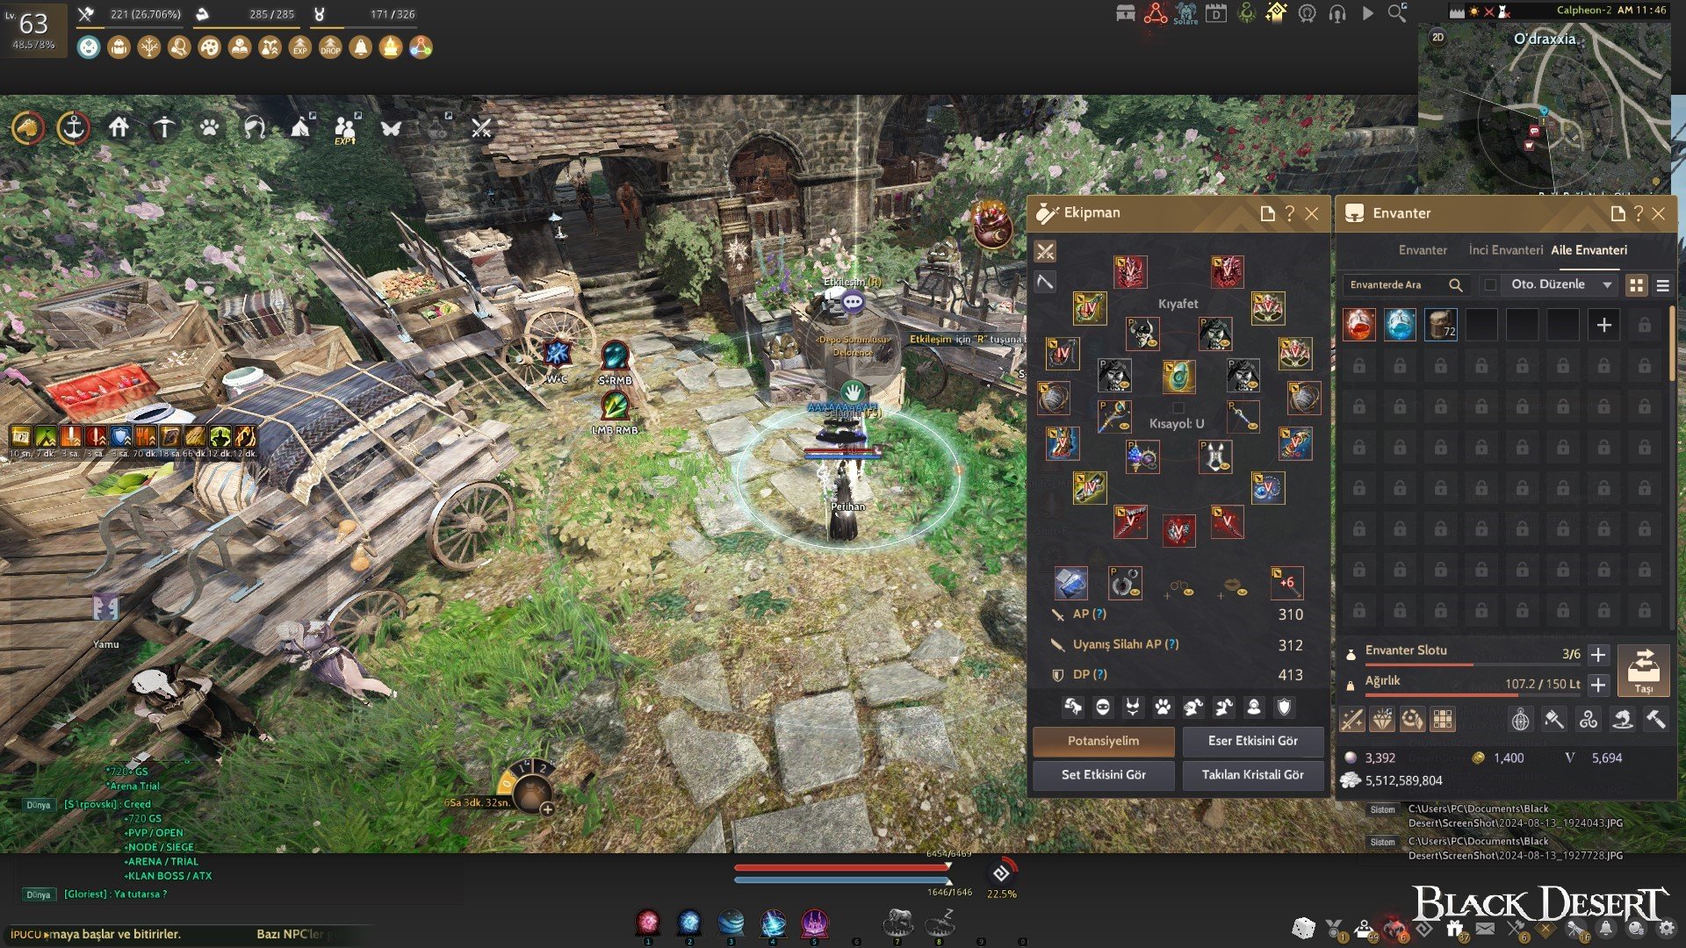Open the Ekipman help question mark

tap(1289, 213)
